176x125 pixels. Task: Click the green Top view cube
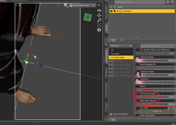[88, 18]
